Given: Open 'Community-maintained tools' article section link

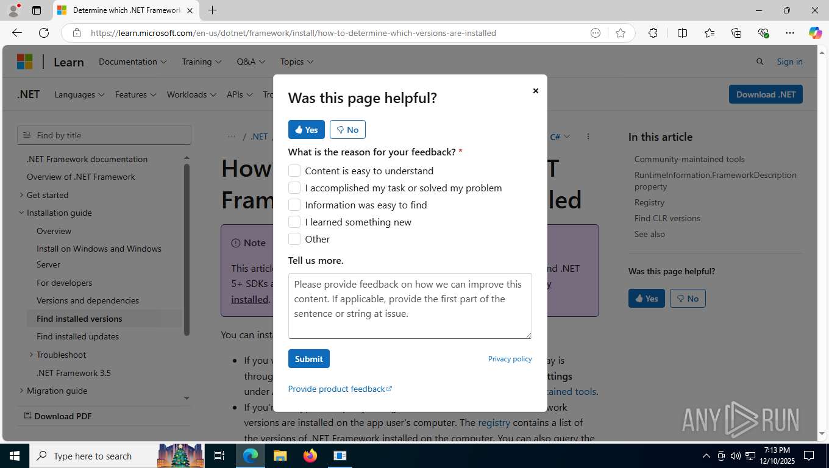Looking at the screenshot, I should (689, 159).
